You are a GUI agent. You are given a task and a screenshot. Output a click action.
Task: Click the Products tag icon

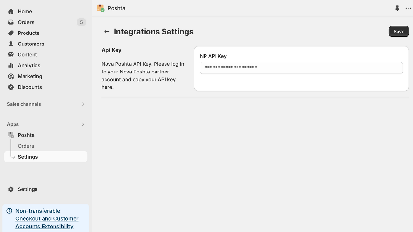coord(11,33)
